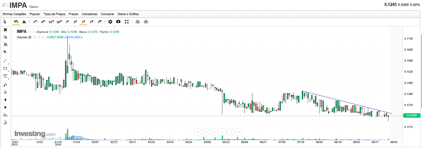Select the 1w weekly timeframe button

[x=92, y=22]
